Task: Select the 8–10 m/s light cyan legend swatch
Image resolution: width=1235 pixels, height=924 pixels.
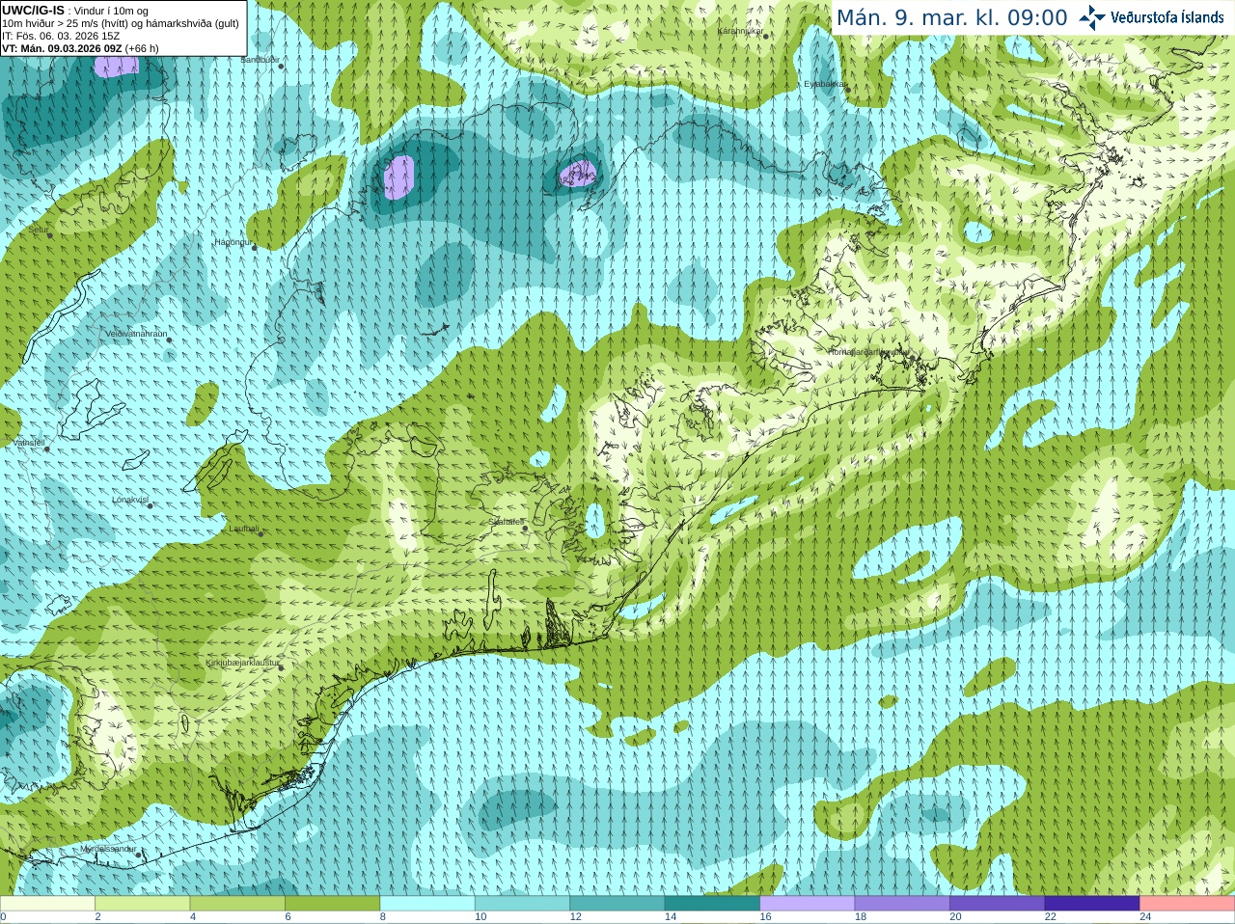Action: point(427,904)
